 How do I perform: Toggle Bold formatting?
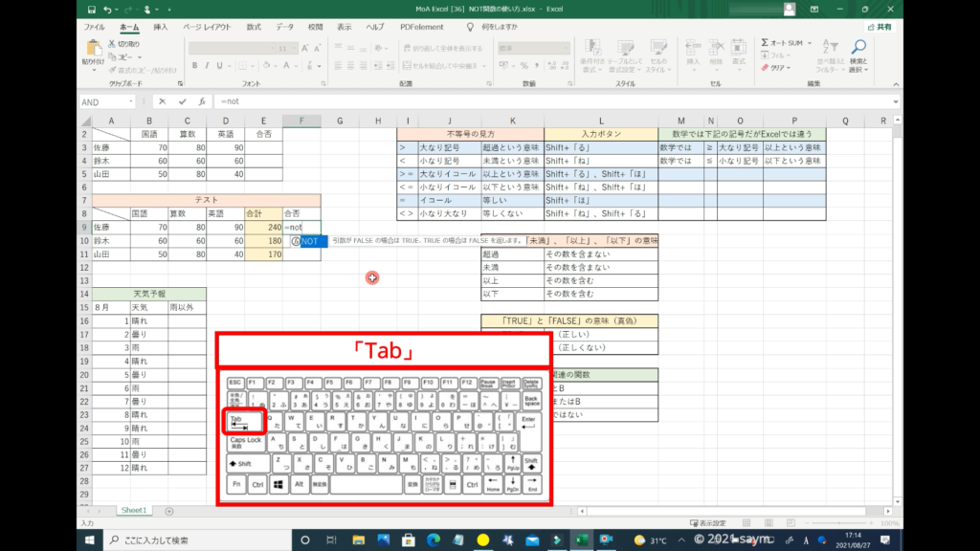194,66
